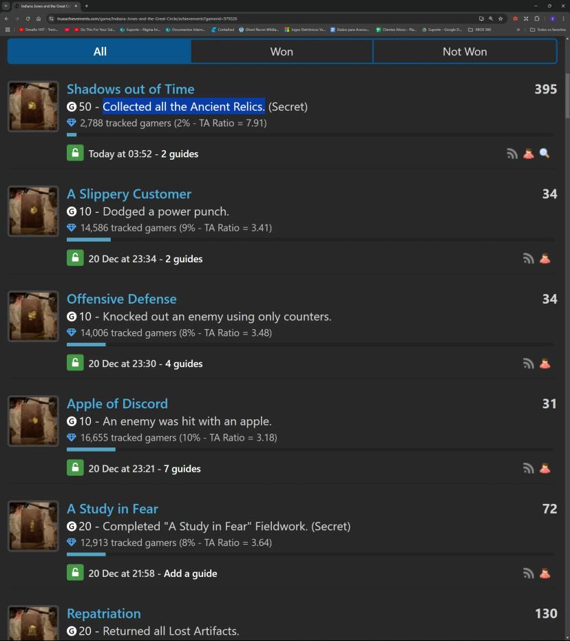Click browser address bar URL
The image size is (570, 641).
click(x=147, y=19)
